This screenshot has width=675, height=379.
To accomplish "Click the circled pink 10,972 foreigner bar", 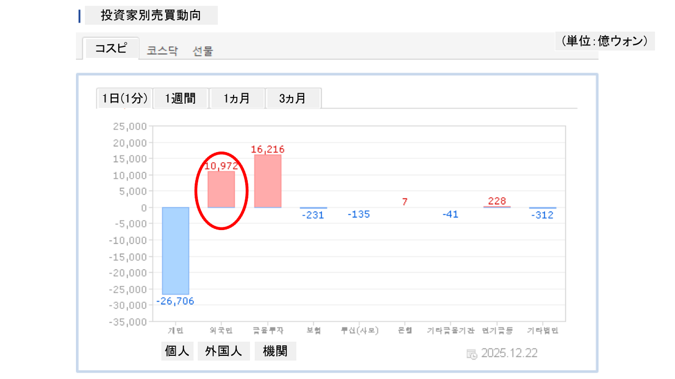I will pos(221,189).
